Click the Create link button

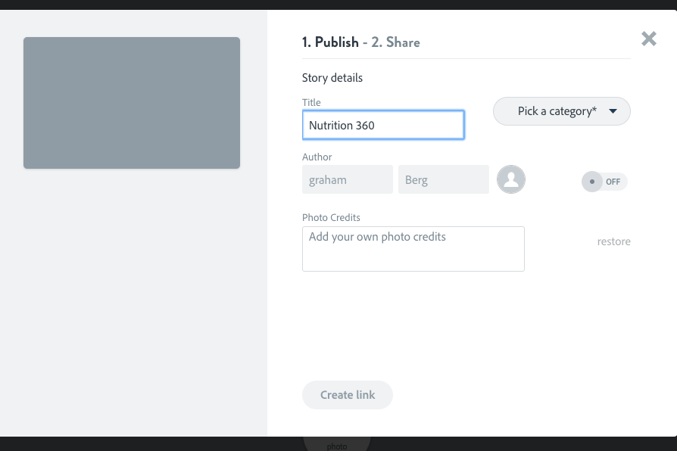pos(348,395)
